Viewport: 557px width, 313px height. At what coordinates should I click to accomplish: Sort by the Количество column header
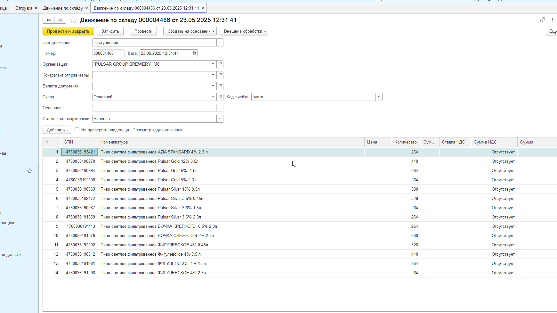pyautogui.click(x=406, y=142)
